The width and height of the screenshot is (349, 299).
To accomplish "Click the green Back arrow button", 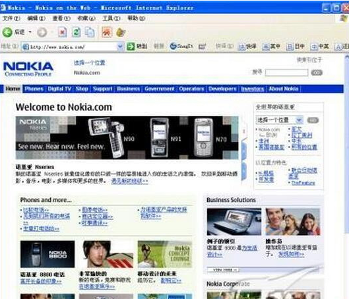I will click(x=7, y=32).
